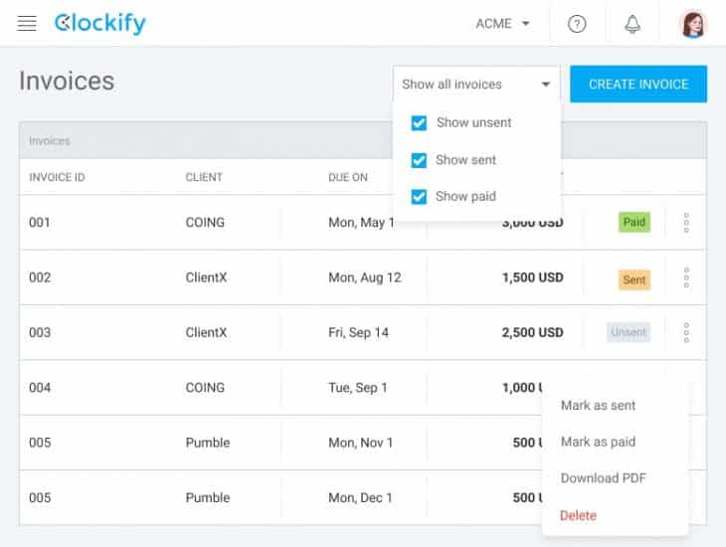The width and height of the screenshot is (726, 547).
Task: Disable the Show paid checkbox
Action: (x=419, y=197)
